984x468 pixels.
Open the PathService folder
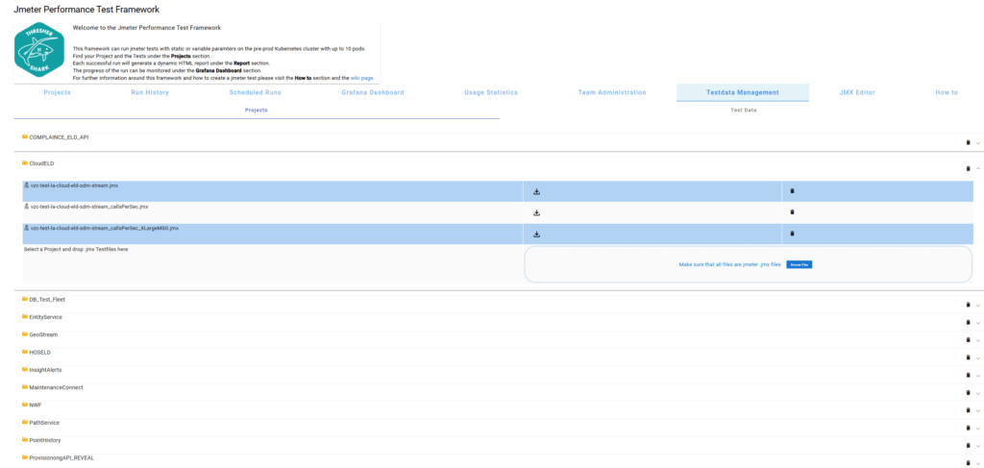tap(40, 423)
